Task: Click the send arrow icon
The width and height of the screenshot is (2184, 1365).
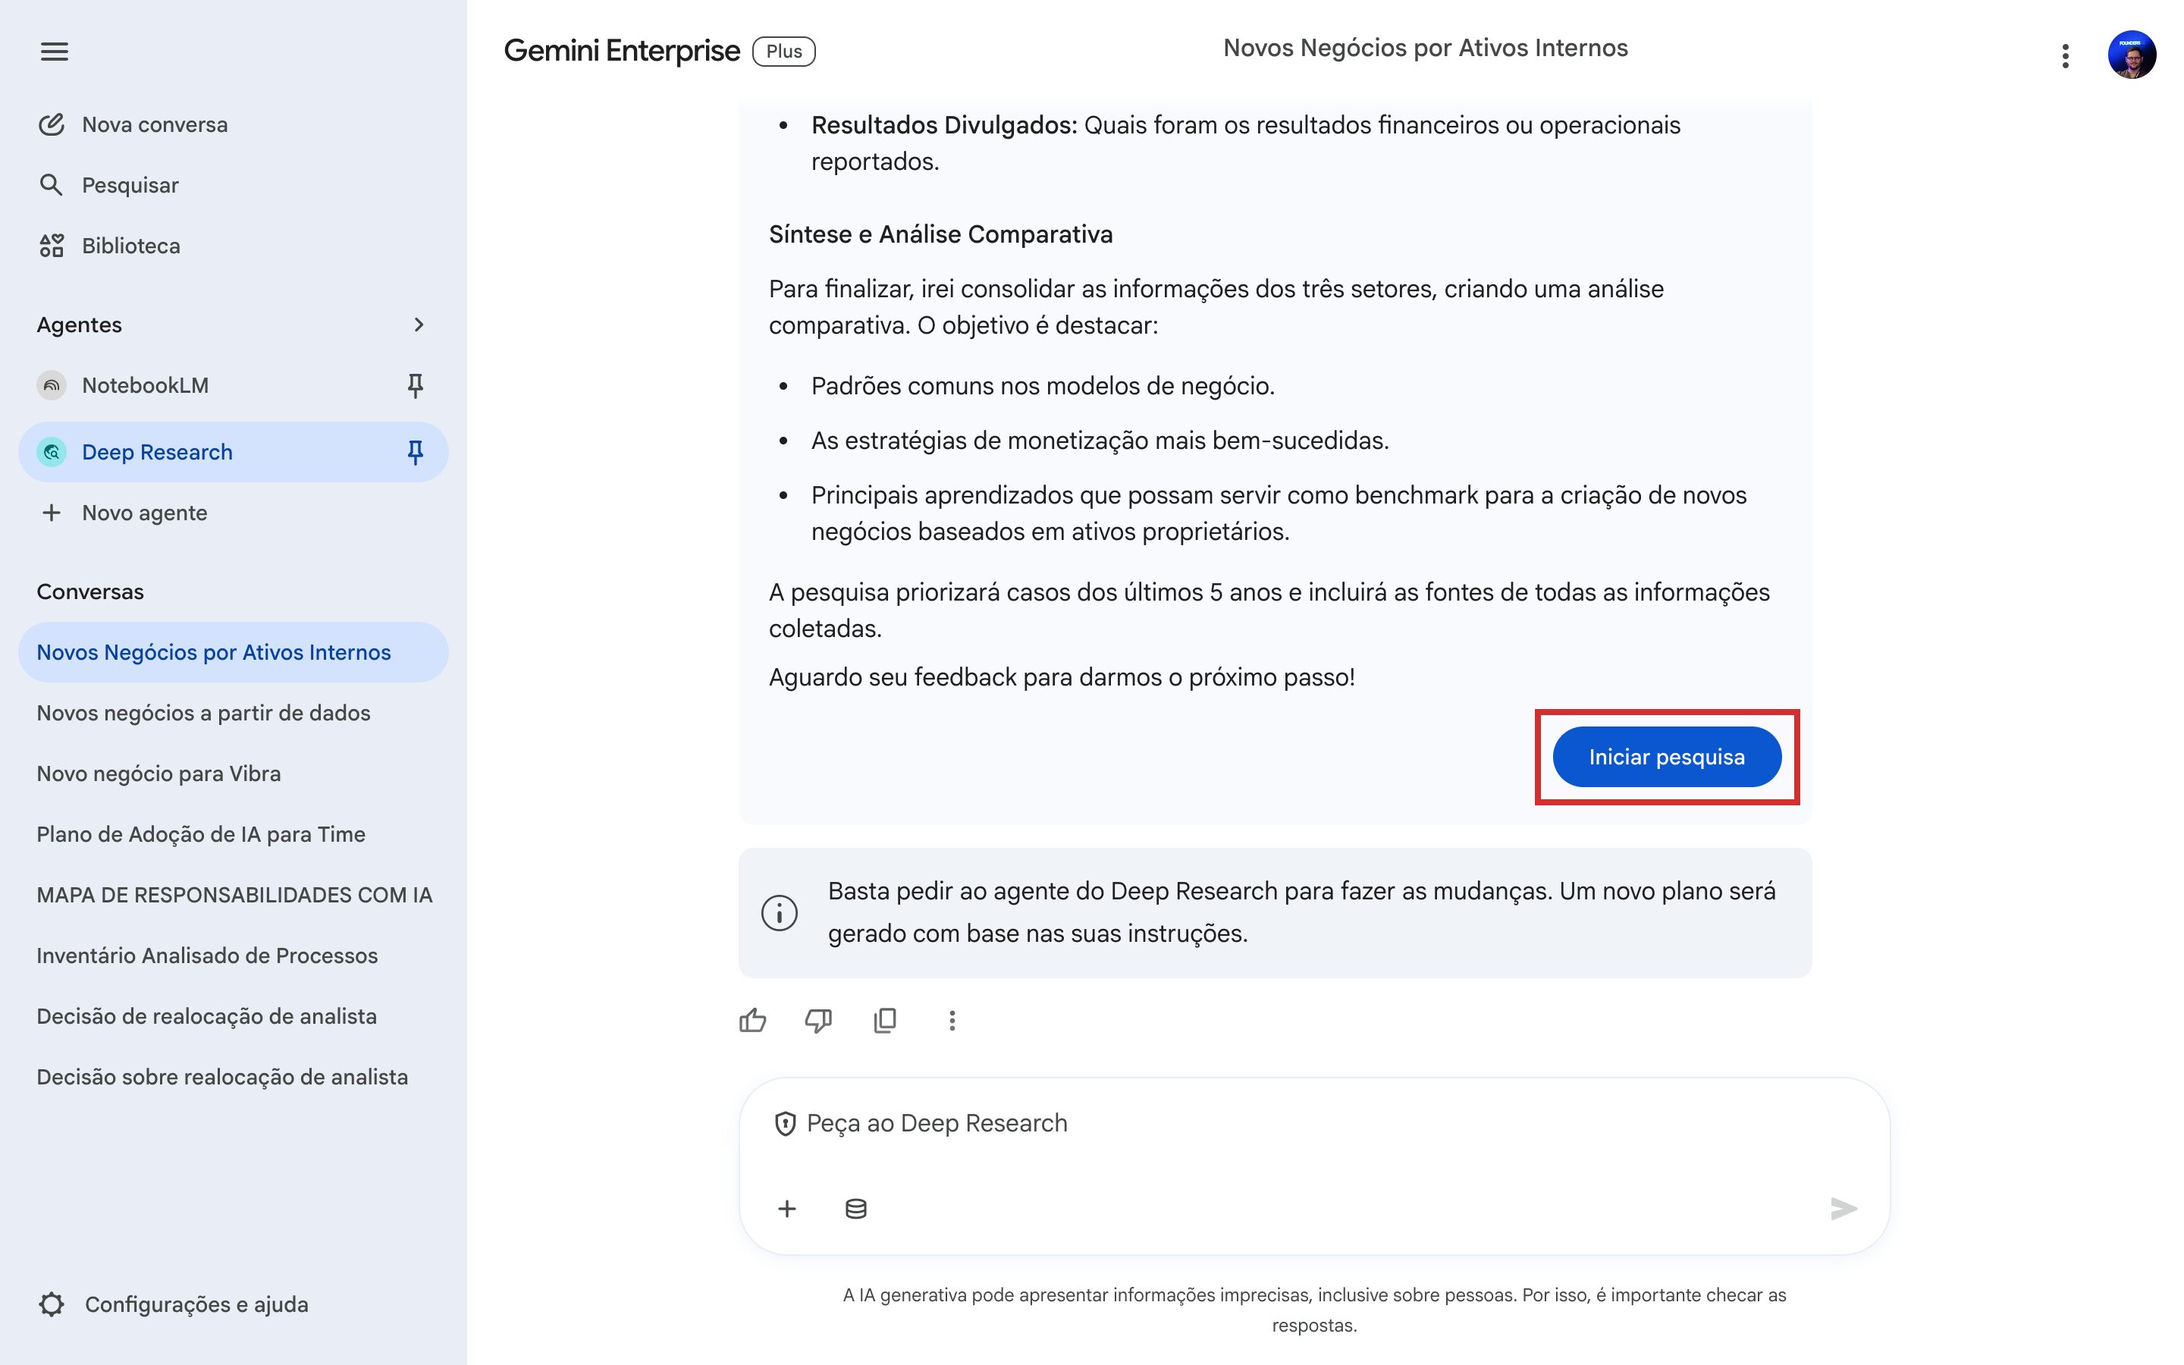Action: click(1843, 1208)
